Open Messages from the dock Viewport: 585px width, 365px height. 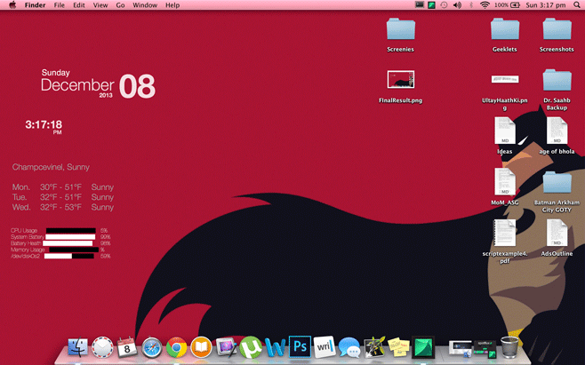[349, 347]
